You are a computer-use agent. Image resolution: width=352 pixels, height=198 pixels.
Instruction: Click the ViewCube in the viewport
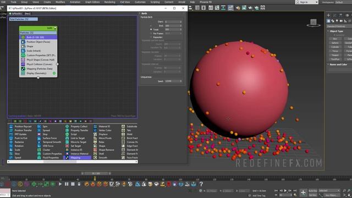[x=313, y=23]
